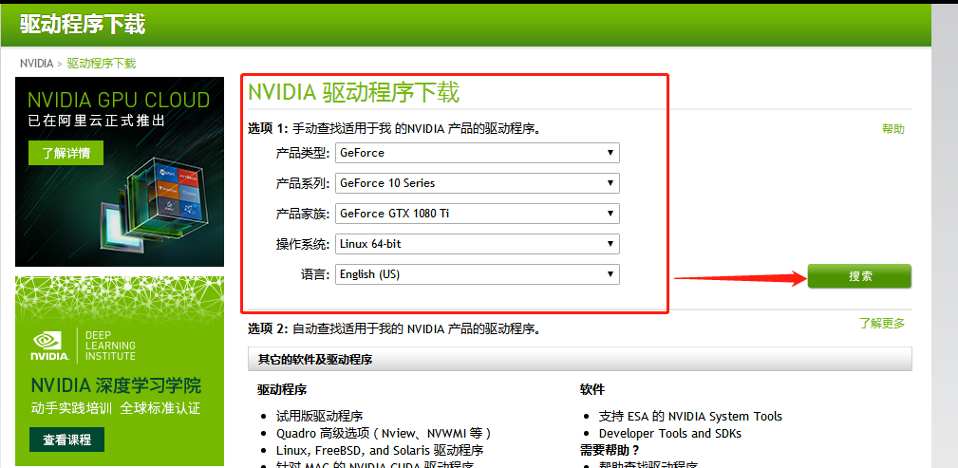Click the 帮助 link
This screenshot has width=958, height=468.
coord(892,129)
